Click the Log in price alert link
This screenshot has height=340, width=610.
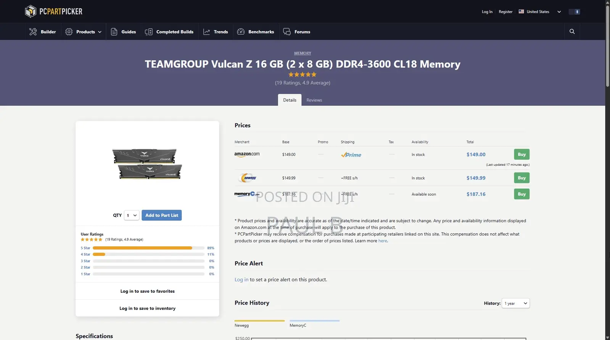point(241,280)
